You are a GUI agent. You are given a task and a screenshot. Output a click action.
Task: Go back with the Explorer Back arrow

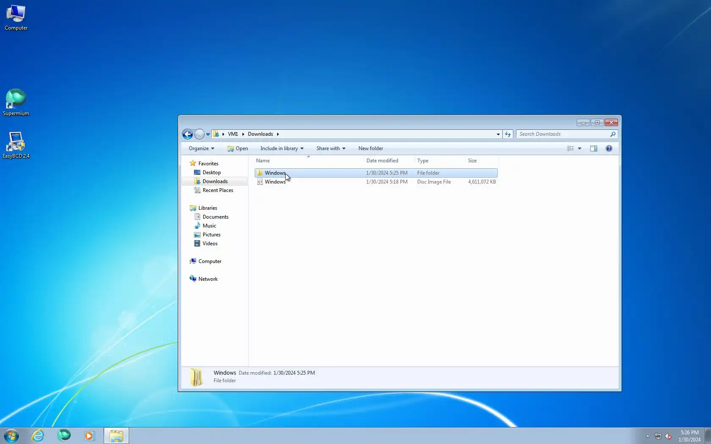[187, 134]
